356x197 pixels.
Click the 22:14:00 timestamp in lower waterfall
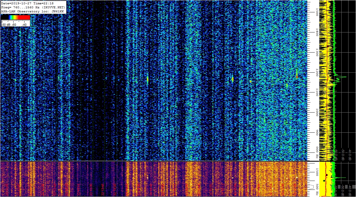[x=115, y=190]
